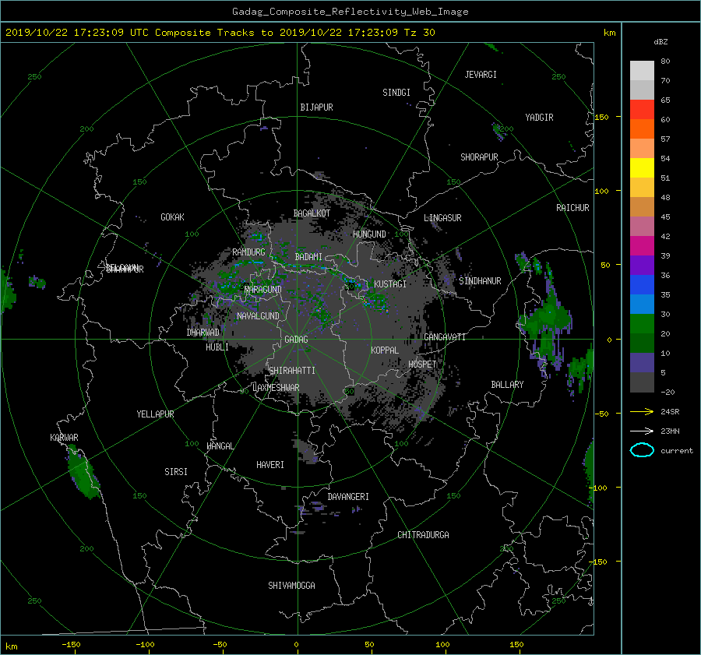This screenshot has height=655, width=701.
Task: Click the HUBLI city label
Action: click(217, 347)
